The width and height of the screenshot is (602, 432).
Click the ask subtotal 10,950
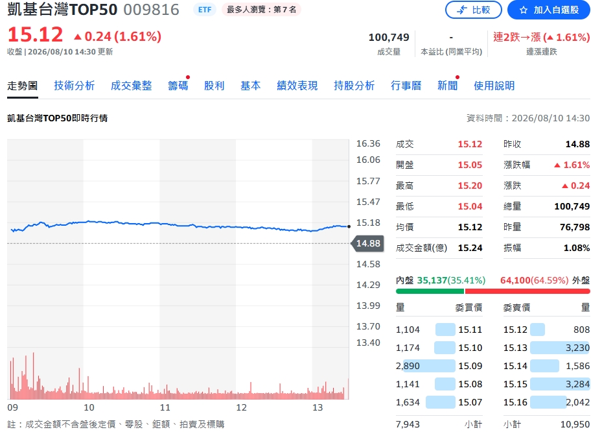pos(575,424)
